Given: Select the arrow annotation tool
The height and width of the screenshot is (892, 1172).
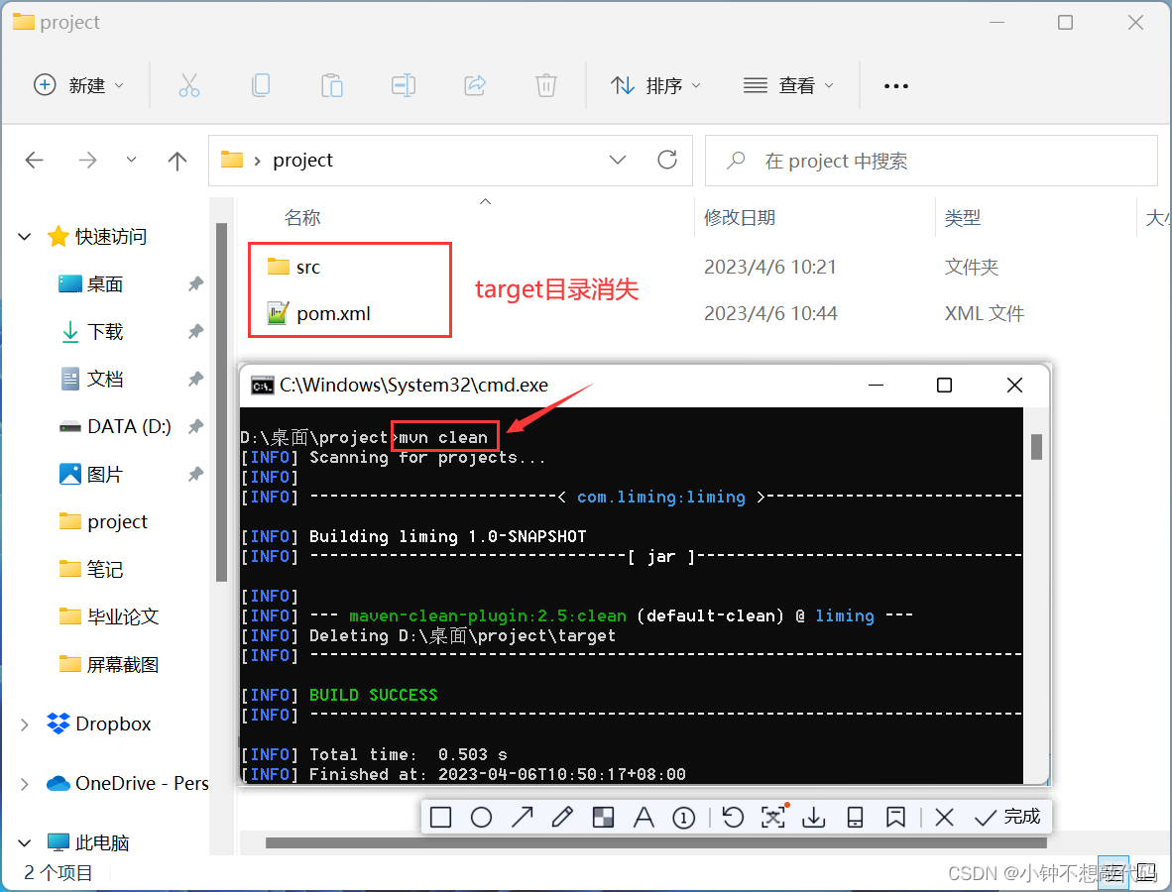Looking at the screenshot, I should pos(522,818).
